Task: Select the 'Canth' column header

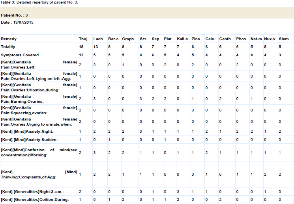Action: (x=225, y=39)
